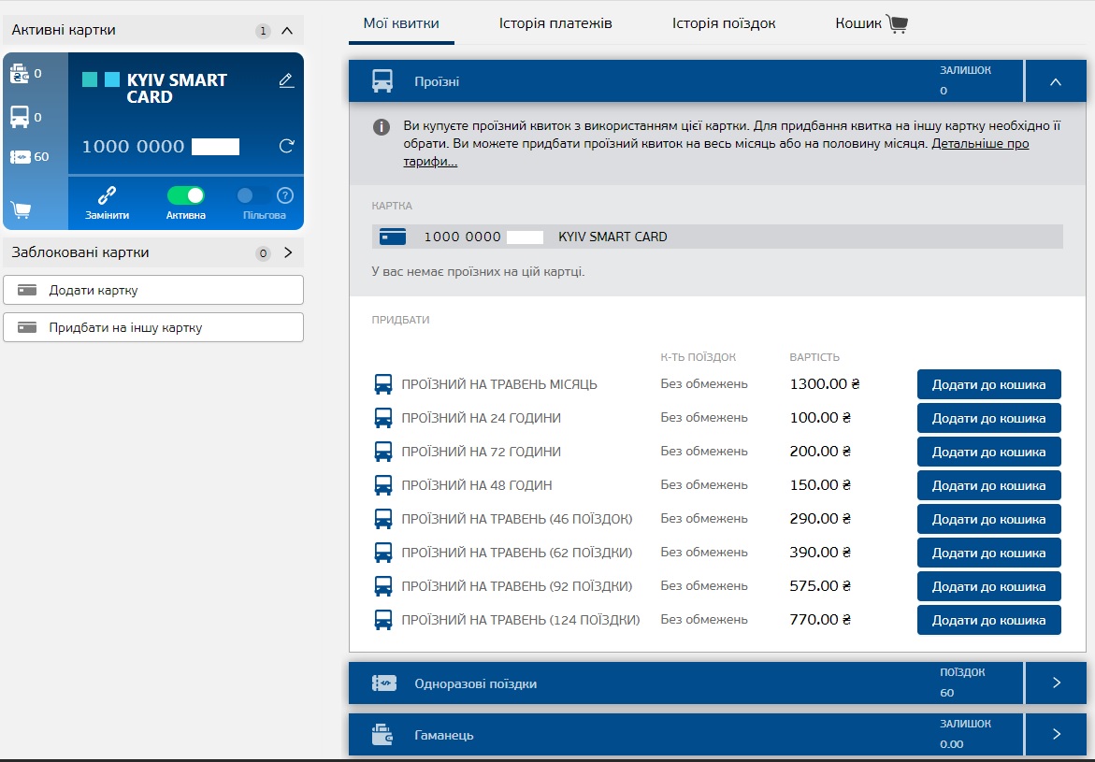Expand the Гаманець section
The image size is (1095, 762).
point(1056,735)
